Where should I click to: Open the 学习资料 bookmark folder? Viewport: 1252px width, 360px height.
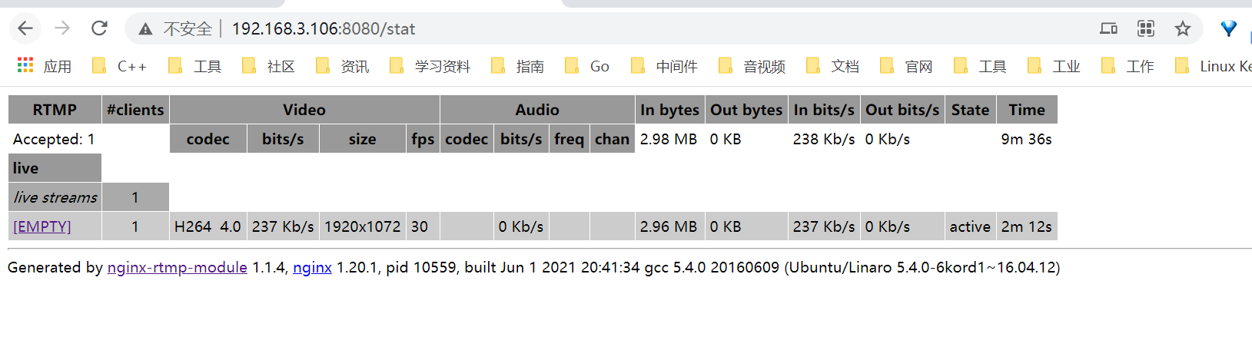(430, 66)
